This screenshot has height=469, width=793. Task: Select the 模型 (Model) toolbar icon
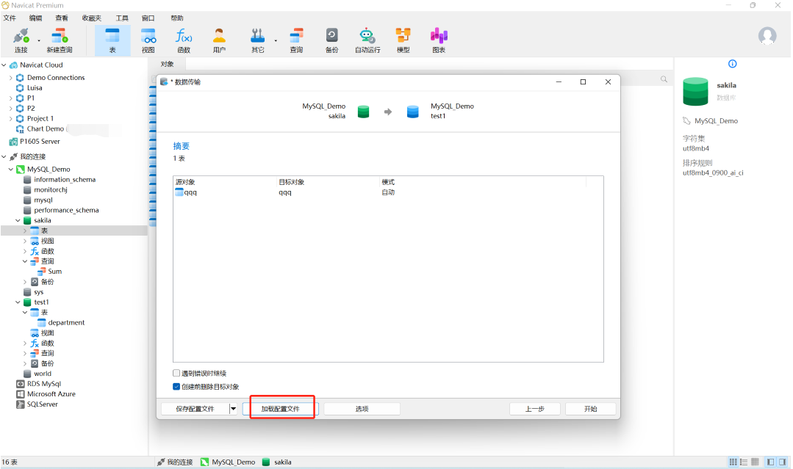(403, 40)
